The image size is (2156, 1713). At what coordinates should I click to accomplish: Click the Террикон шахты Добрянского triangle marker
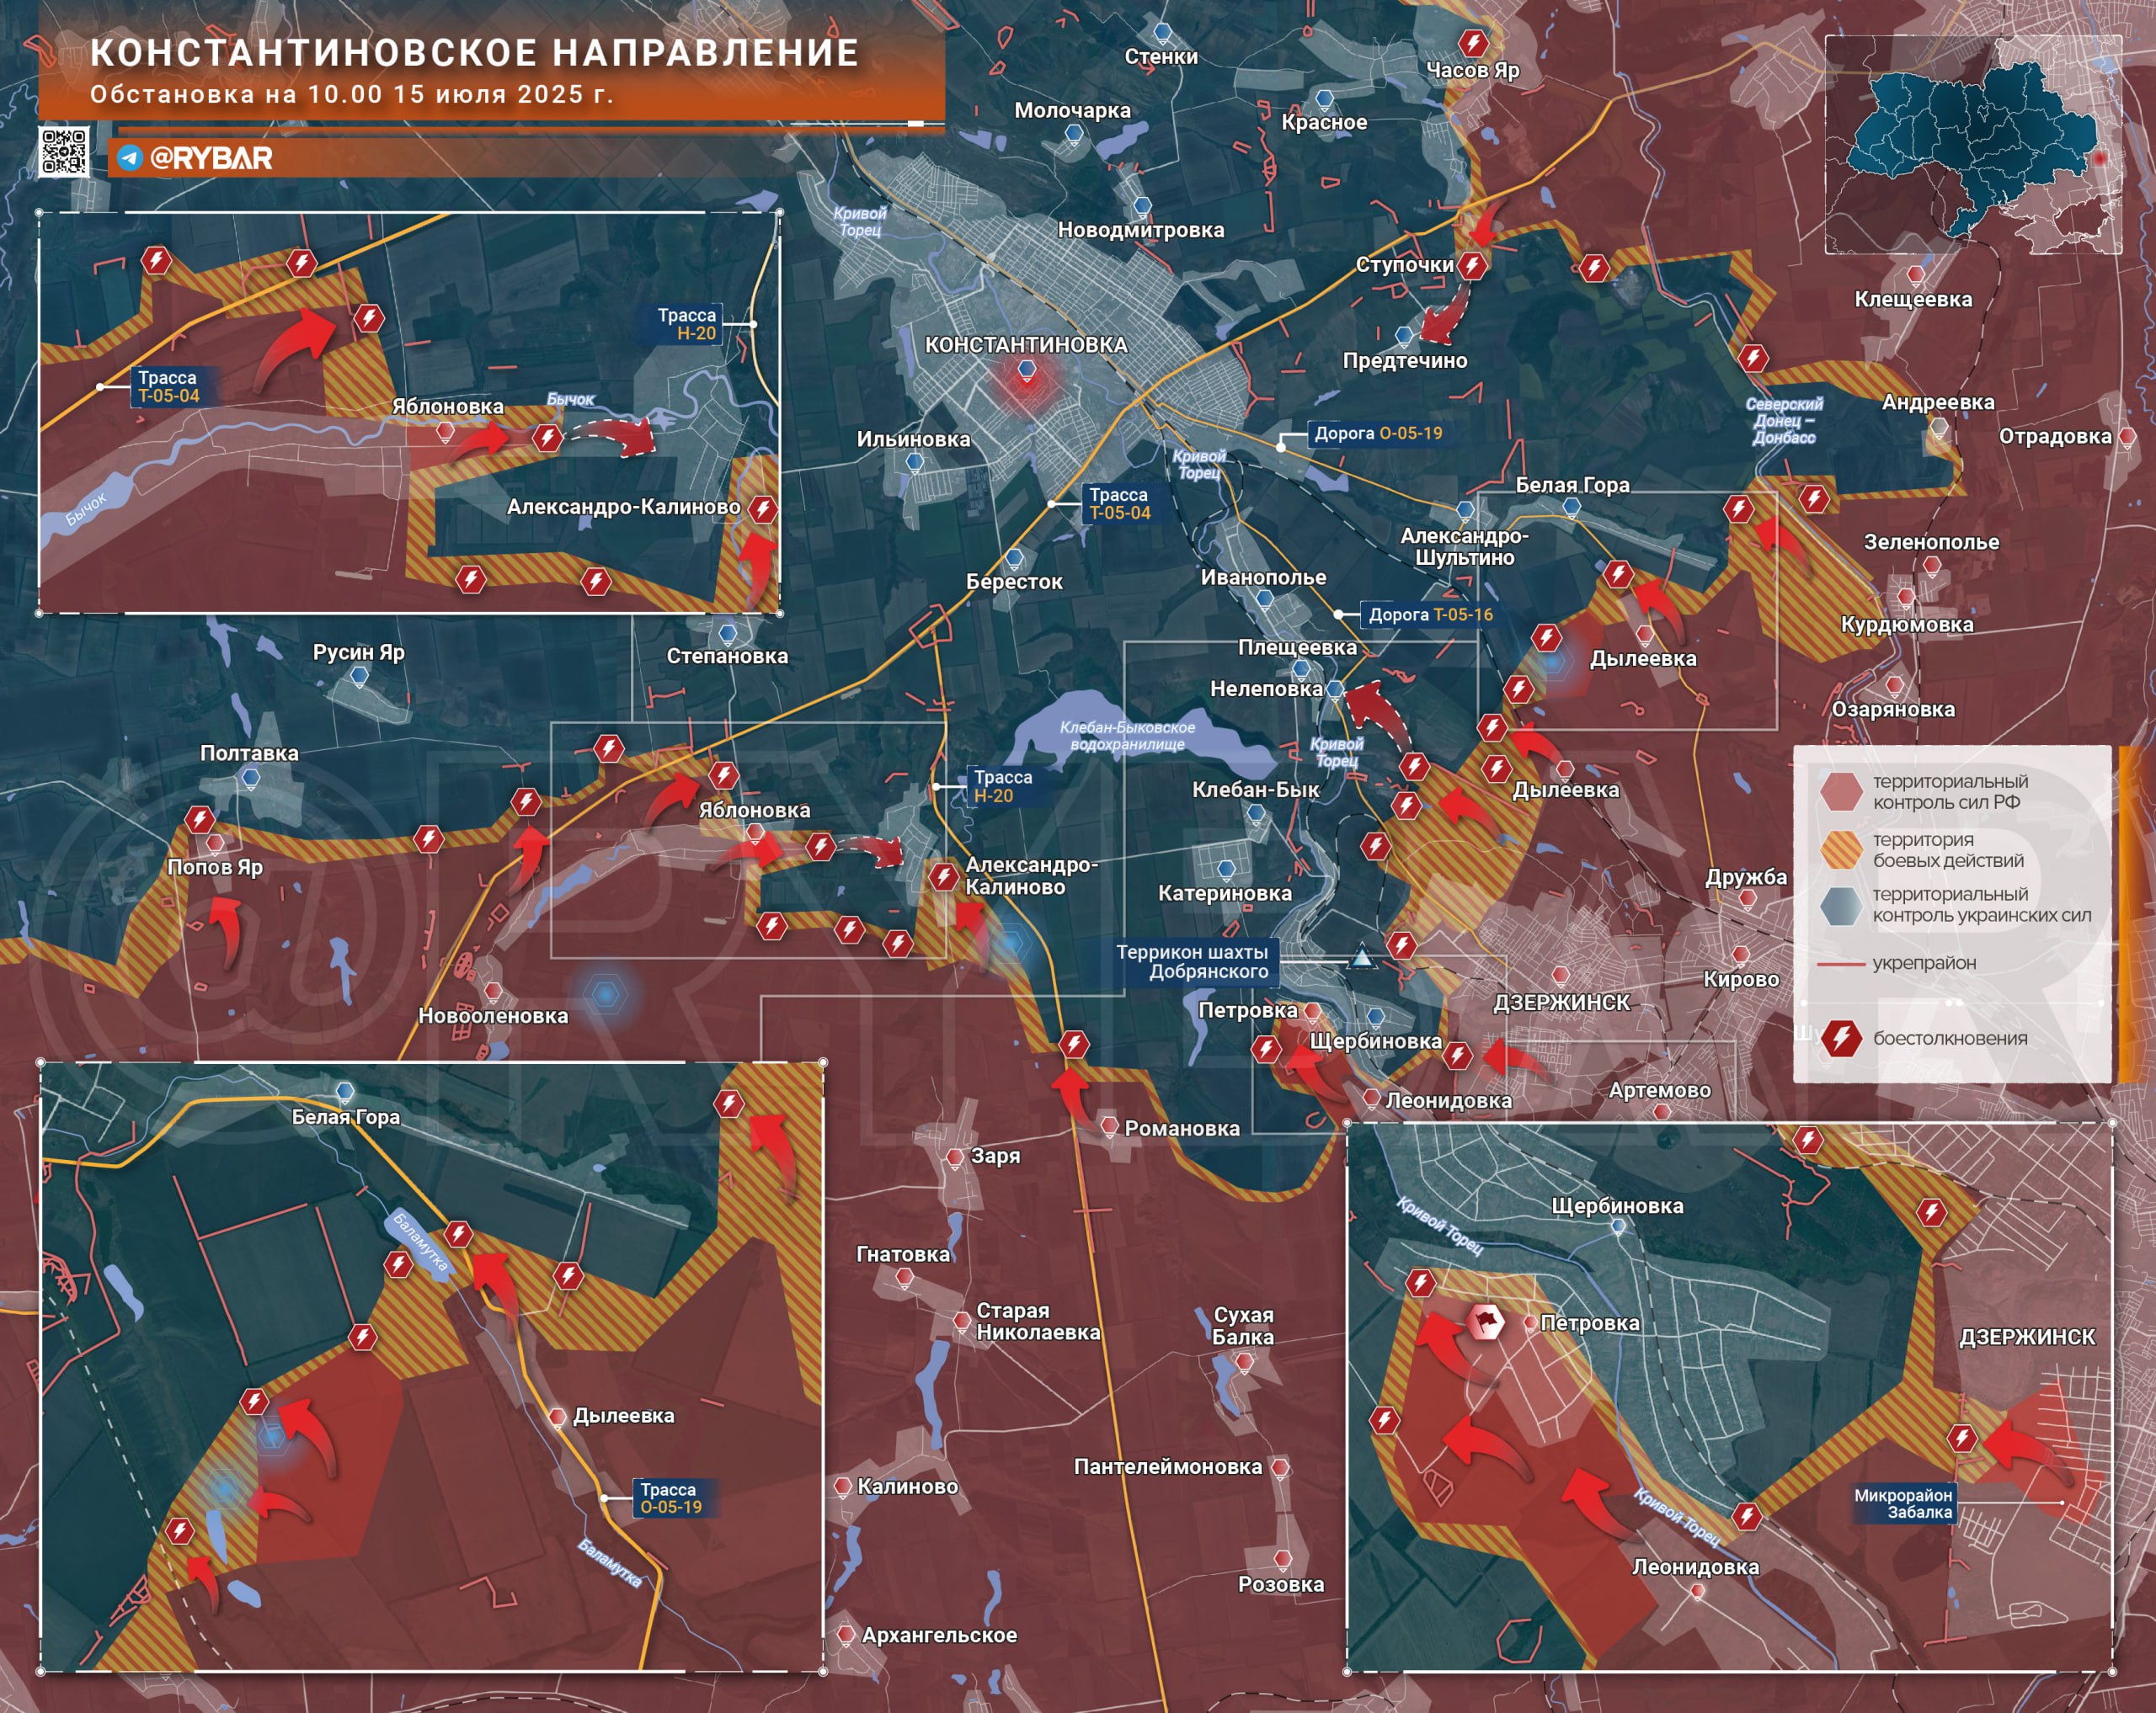(x=1361, y=959)
